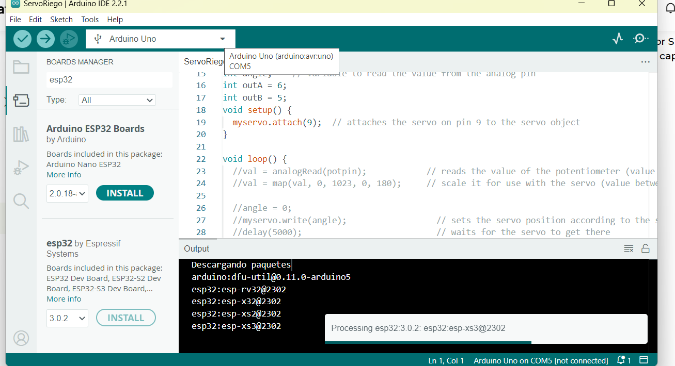The width and height of the screenshot is (675, 366).
Task: Open More info link under Arduino Nano ESP32
Action: 64,175
